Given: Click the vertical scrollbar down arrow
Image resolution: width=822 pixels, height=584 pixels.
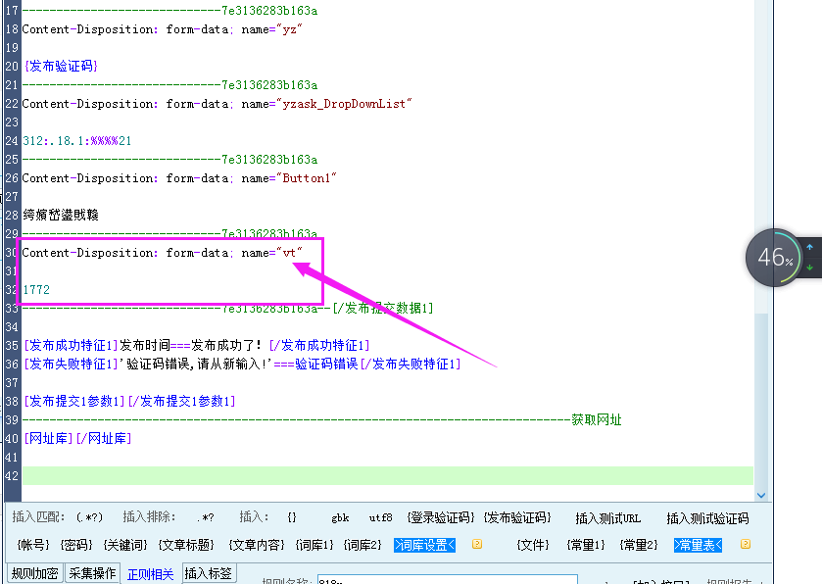Looking at the screenshot, I should pos(763,495).
